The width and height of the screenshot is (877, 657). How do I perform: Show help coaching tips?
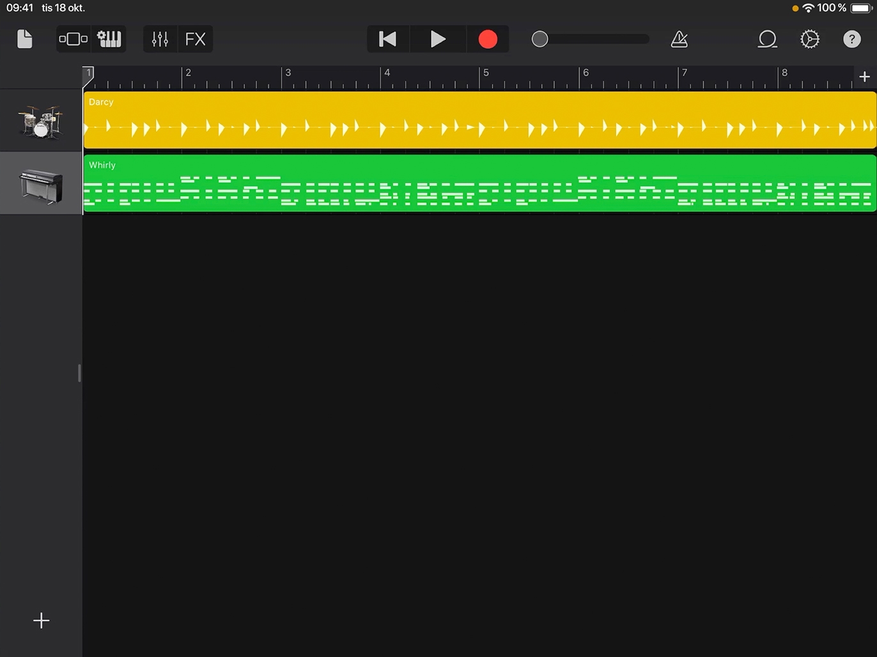click(x=852, y=39)
